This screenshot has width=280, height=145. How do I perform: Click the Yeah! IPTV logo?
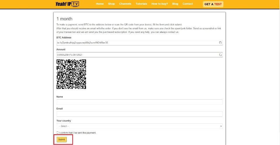(x=67, y=4)
